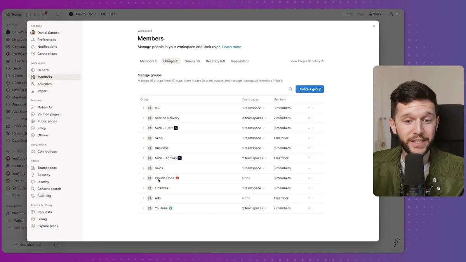Click the Tasks icon next to Daniel's Home
466x262 pixels.
[x=103, y=14]
